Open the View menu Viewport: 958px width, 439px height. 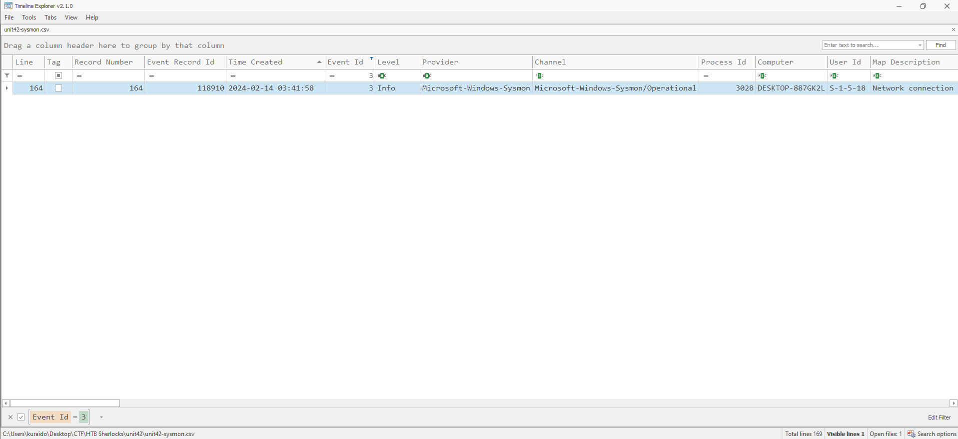pos(71,17)
